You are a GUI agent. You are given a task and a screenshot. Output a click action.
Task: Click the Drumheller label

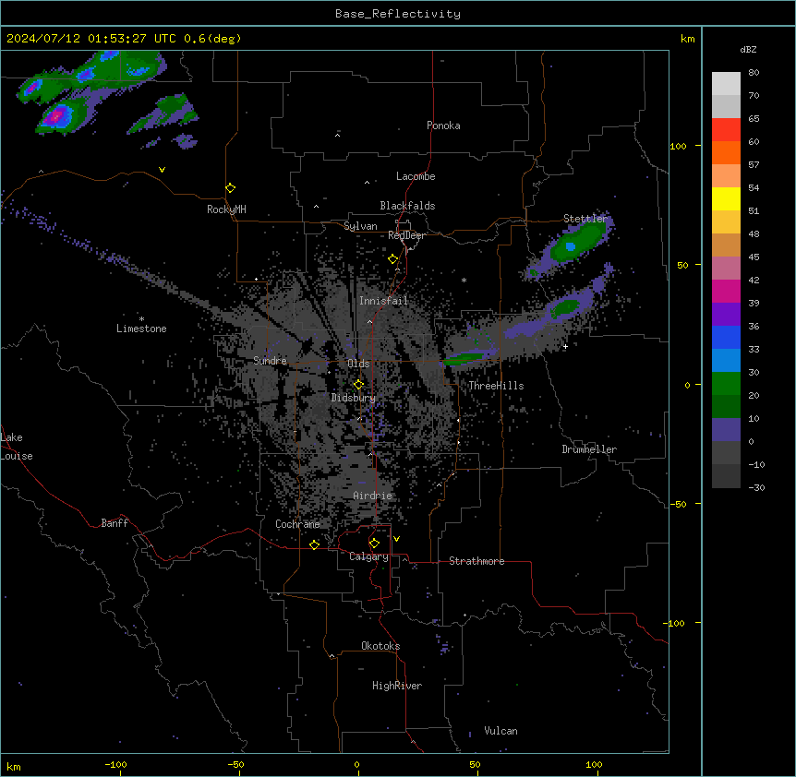[x=589, y=449]
